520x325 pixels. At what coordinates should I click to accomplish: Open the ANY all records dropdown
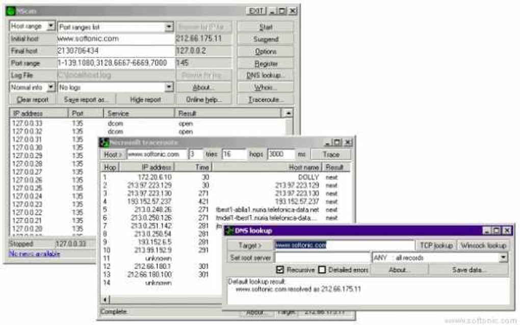[503, 257]
